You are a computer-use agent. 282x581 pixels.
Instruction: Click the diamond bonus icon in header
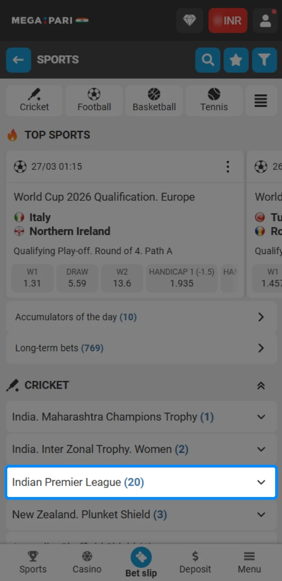point(190,20)
